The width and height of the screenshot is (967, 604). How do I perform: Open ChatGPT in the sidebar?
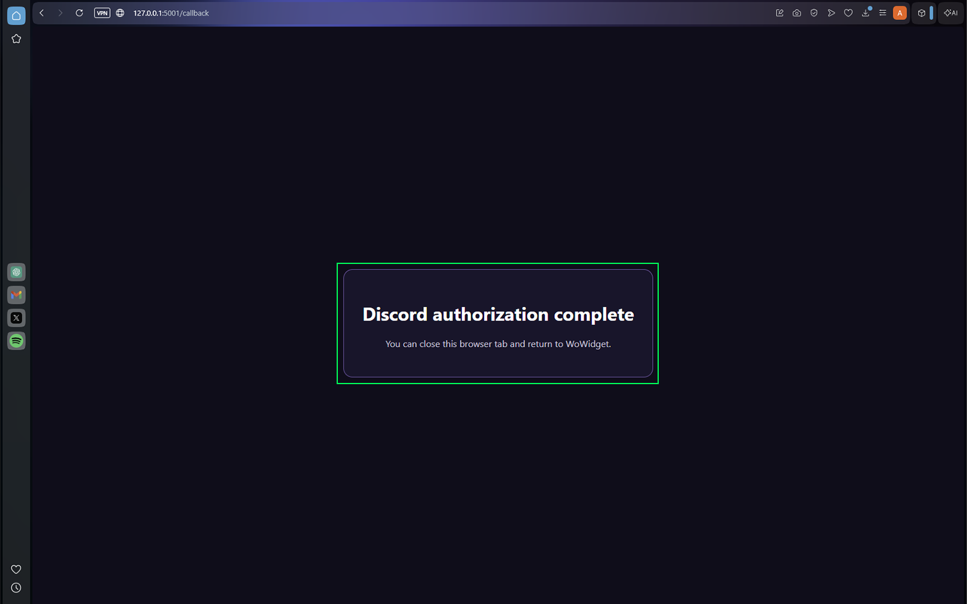[x=16, y=272]
